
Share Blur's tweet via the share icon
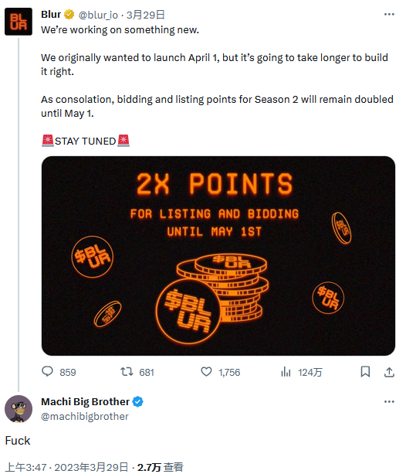click(x=389, y=372)
